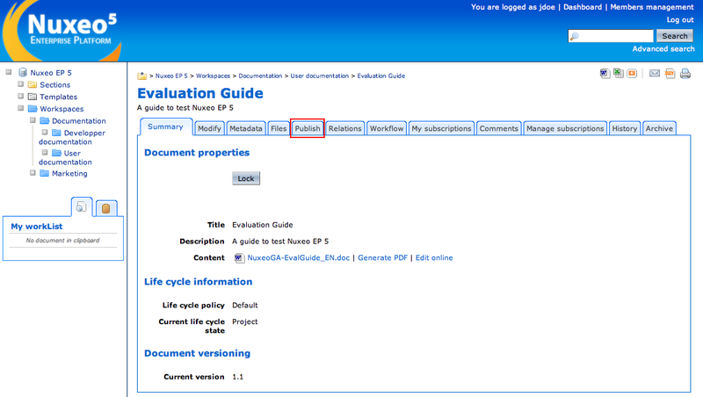This screenshot has height=397, width=703.
Task: Toggle the User documentation tree node
Action: tap(45, 152)
